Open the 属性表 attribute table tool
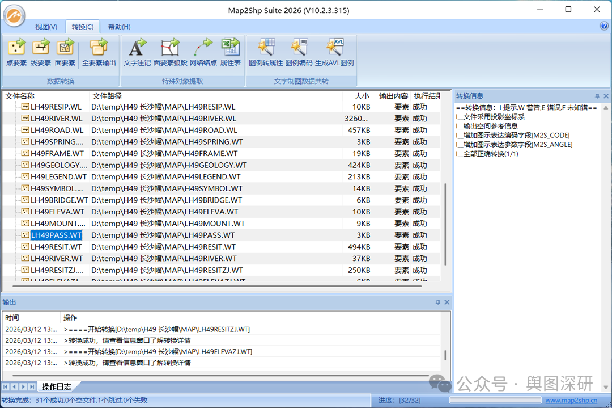 pyautogui.click(x=230, y=52)
